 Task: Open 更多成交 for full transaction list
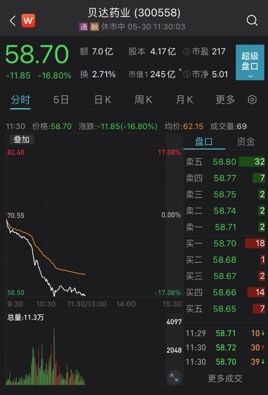pos(225,378)
